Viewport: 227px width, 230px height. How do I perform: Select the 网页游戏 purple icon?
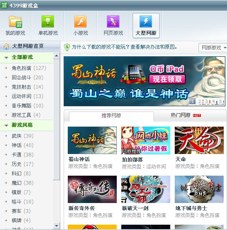point(113,22)
